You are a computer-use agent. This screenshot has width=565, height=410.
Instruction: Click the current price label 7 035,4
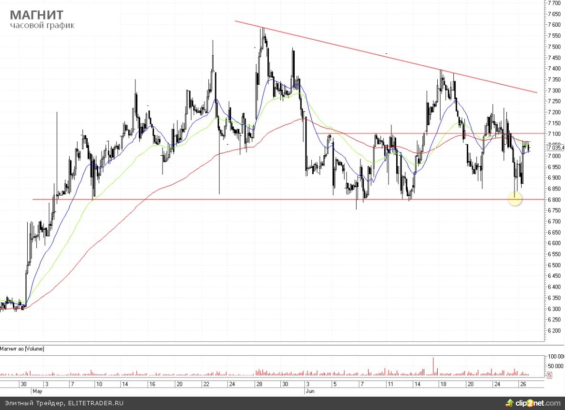coord(556,148)
